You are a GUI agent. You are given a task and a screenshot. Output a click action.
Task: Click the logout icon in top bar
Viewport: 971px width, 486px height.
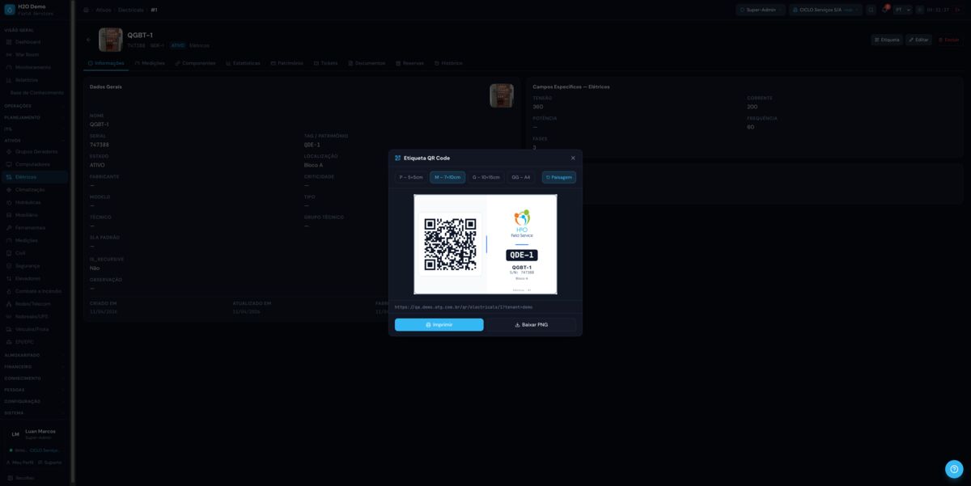pos(958,10)
